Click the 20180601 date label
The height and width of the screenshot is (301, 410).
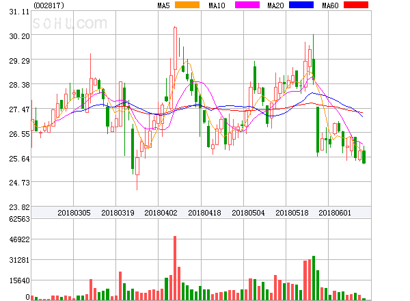[x=335, y=213]
